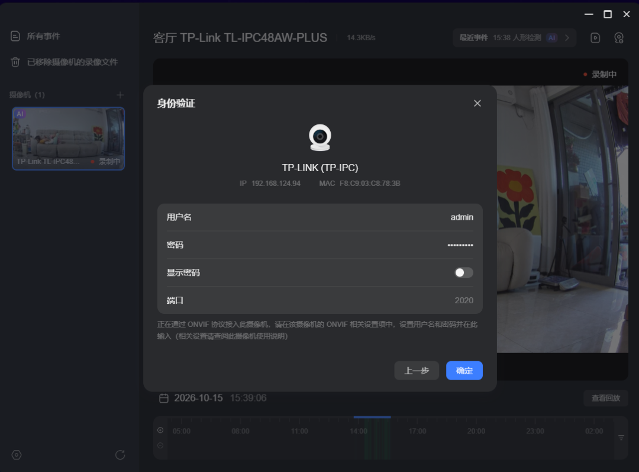This screenshot has height=472, width=639.
Task: Click the 摄像机 (1) section label
Action: pos(27,95)
